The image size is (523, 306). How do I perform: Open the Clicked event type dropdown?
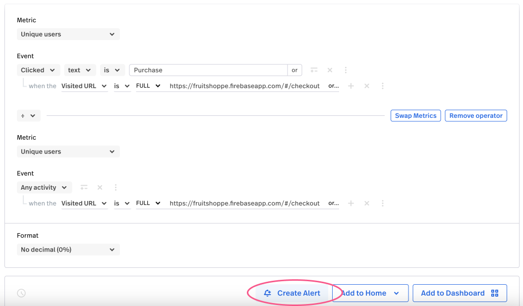[x=38, y=70]
